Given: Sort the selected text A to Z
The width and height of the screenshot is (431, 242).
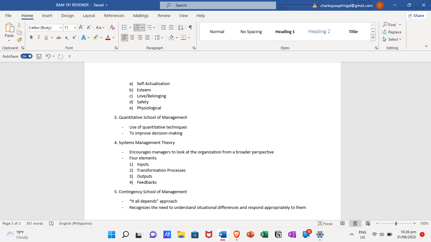Looking at the screenshot, I should [x=181, y=27].
